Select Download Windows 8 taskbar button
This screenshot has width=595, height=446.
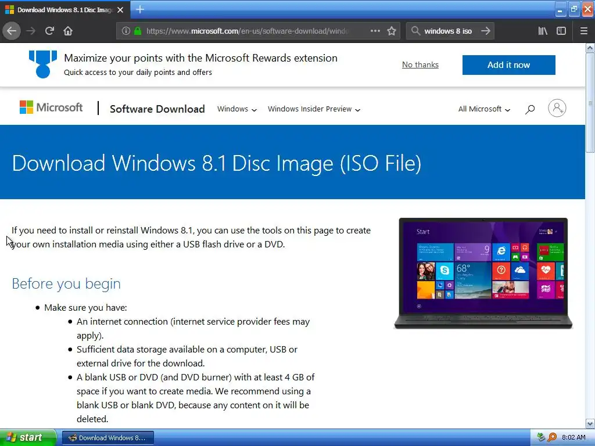click(107, 438)
